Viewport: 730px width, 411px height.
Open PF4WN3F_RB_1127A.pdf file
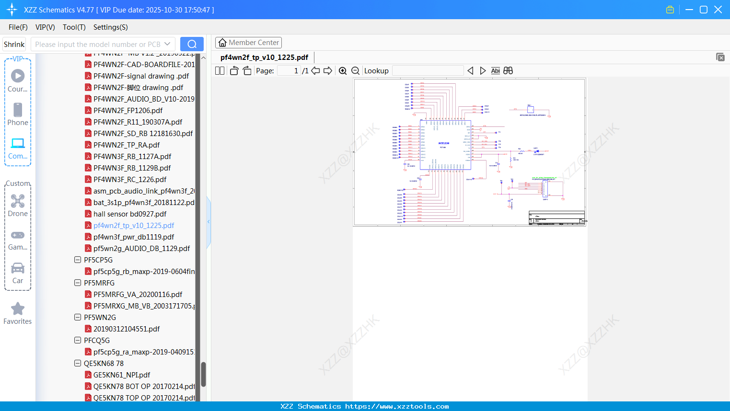(x=132, y=156)
